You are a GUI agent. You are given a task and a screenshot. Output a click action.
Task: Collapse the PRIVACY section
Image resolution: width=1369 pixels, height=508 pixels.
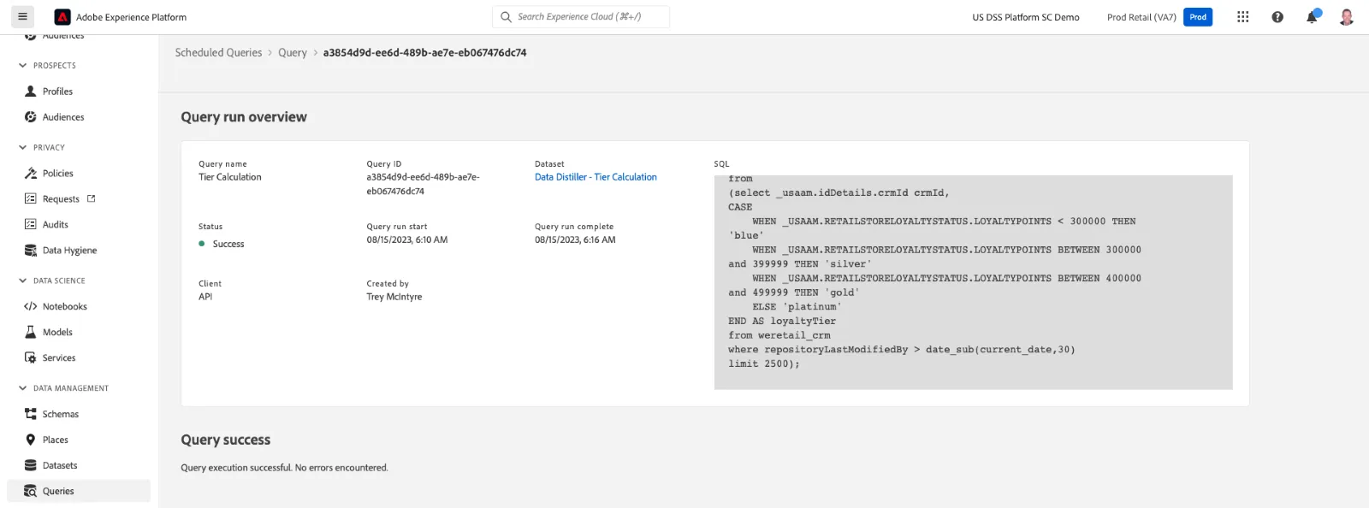(x=23, y=148)
